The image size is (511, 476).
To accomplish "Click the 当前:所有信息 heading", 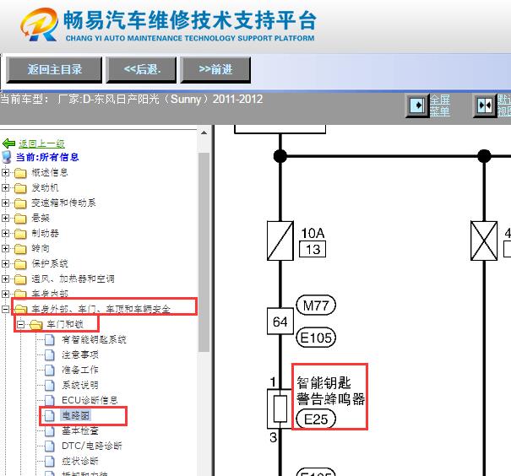I will (x=47, y=157).
